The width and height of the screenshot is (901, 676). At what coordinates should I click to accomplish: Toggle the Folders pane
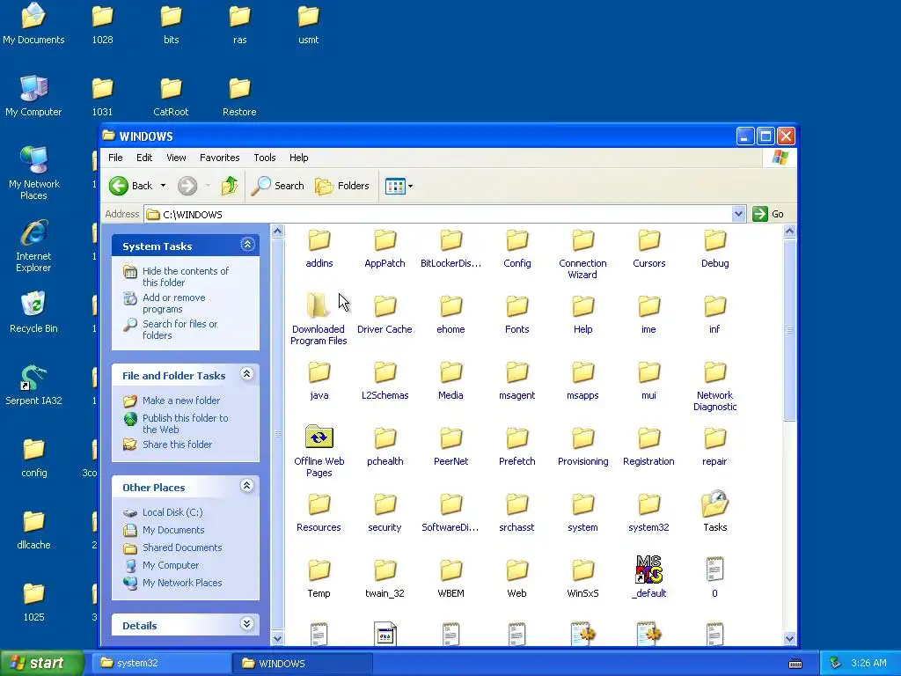coord(342,186)
